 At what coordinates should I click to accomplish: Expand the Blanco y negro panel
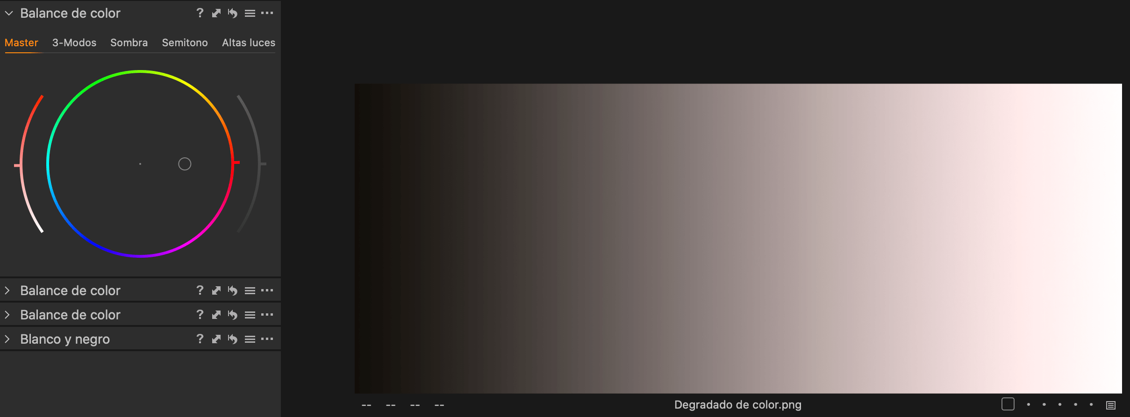7,339
